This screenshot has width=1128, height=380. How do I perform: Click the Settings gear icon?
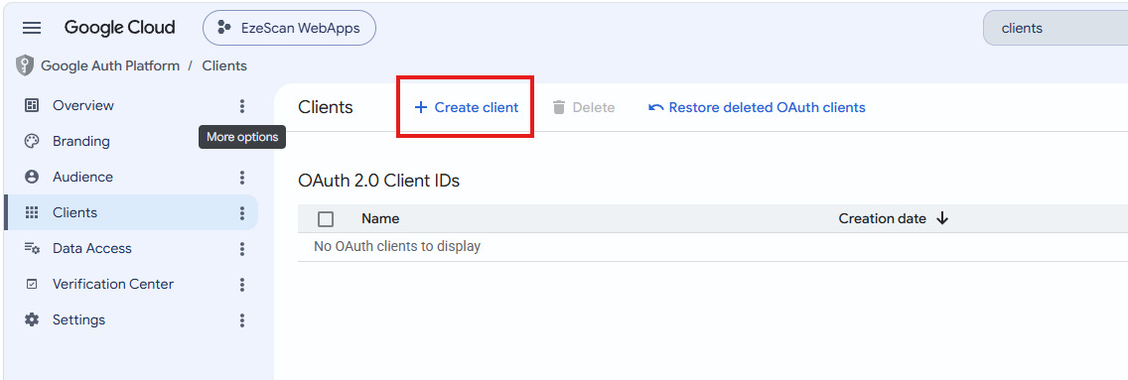click(x=32, y=319)
